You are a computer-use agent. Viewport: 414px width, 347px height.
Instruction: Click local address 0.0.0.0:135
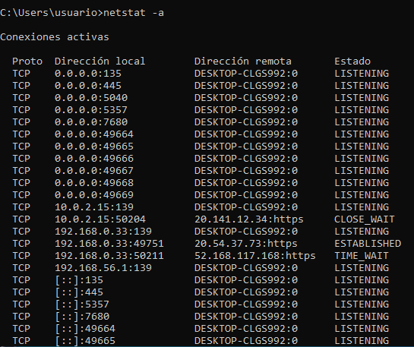click(88, 74)
